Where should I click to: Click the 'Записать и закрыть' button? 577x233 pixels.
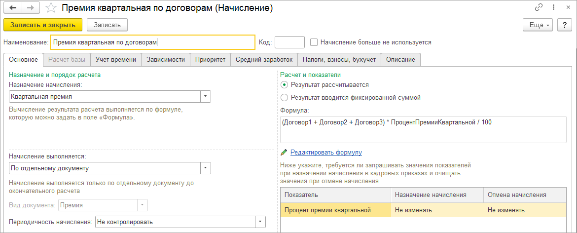(x=43, y=25)
